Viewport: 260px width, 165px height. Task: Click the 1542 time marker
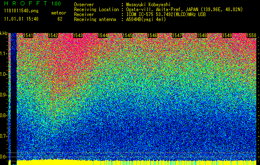coord(53,35)
